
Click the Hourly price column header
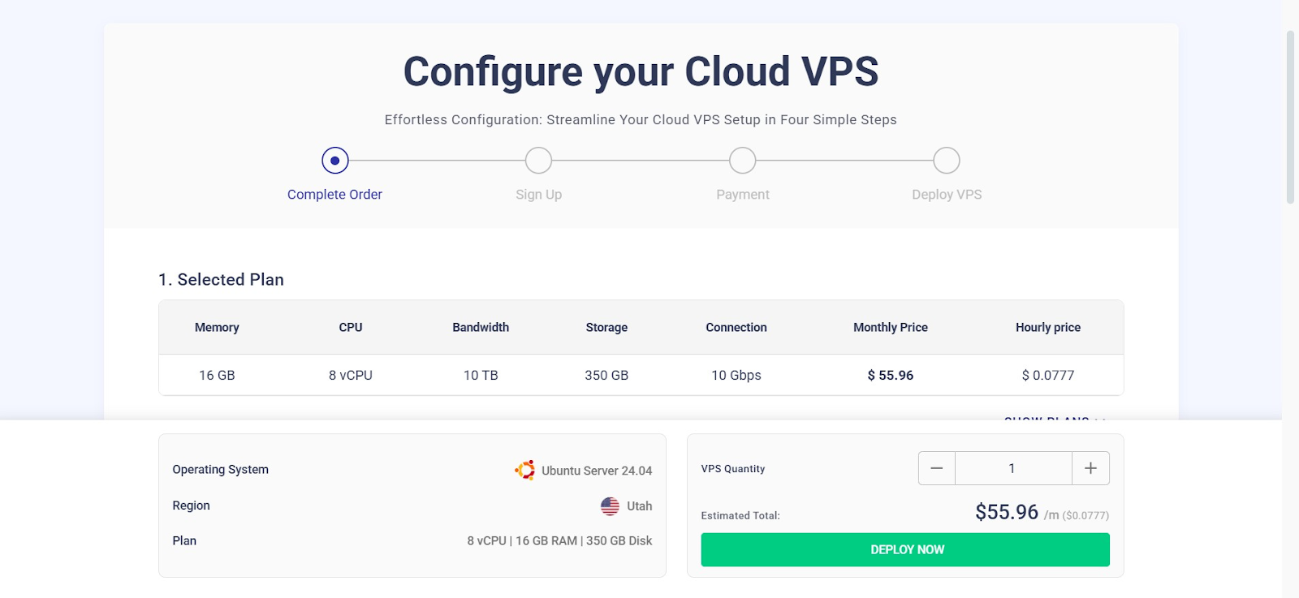point(1047,328)
